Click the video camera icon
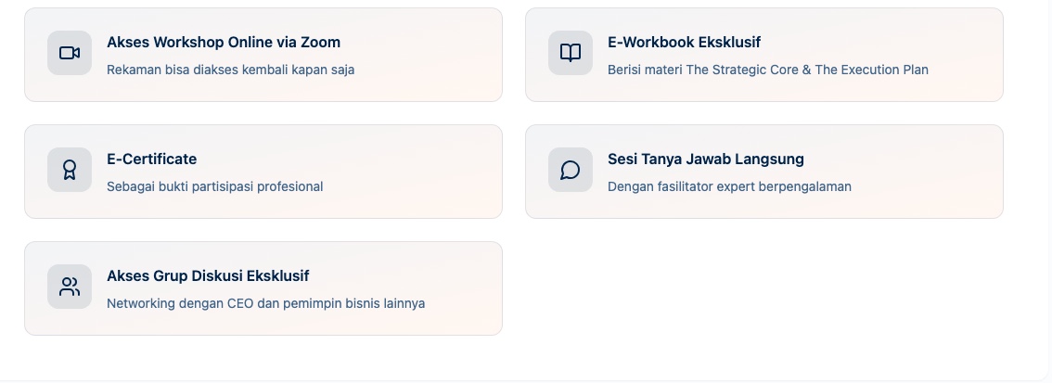This screenshot has width=1052, height=383. pos(70,53)
